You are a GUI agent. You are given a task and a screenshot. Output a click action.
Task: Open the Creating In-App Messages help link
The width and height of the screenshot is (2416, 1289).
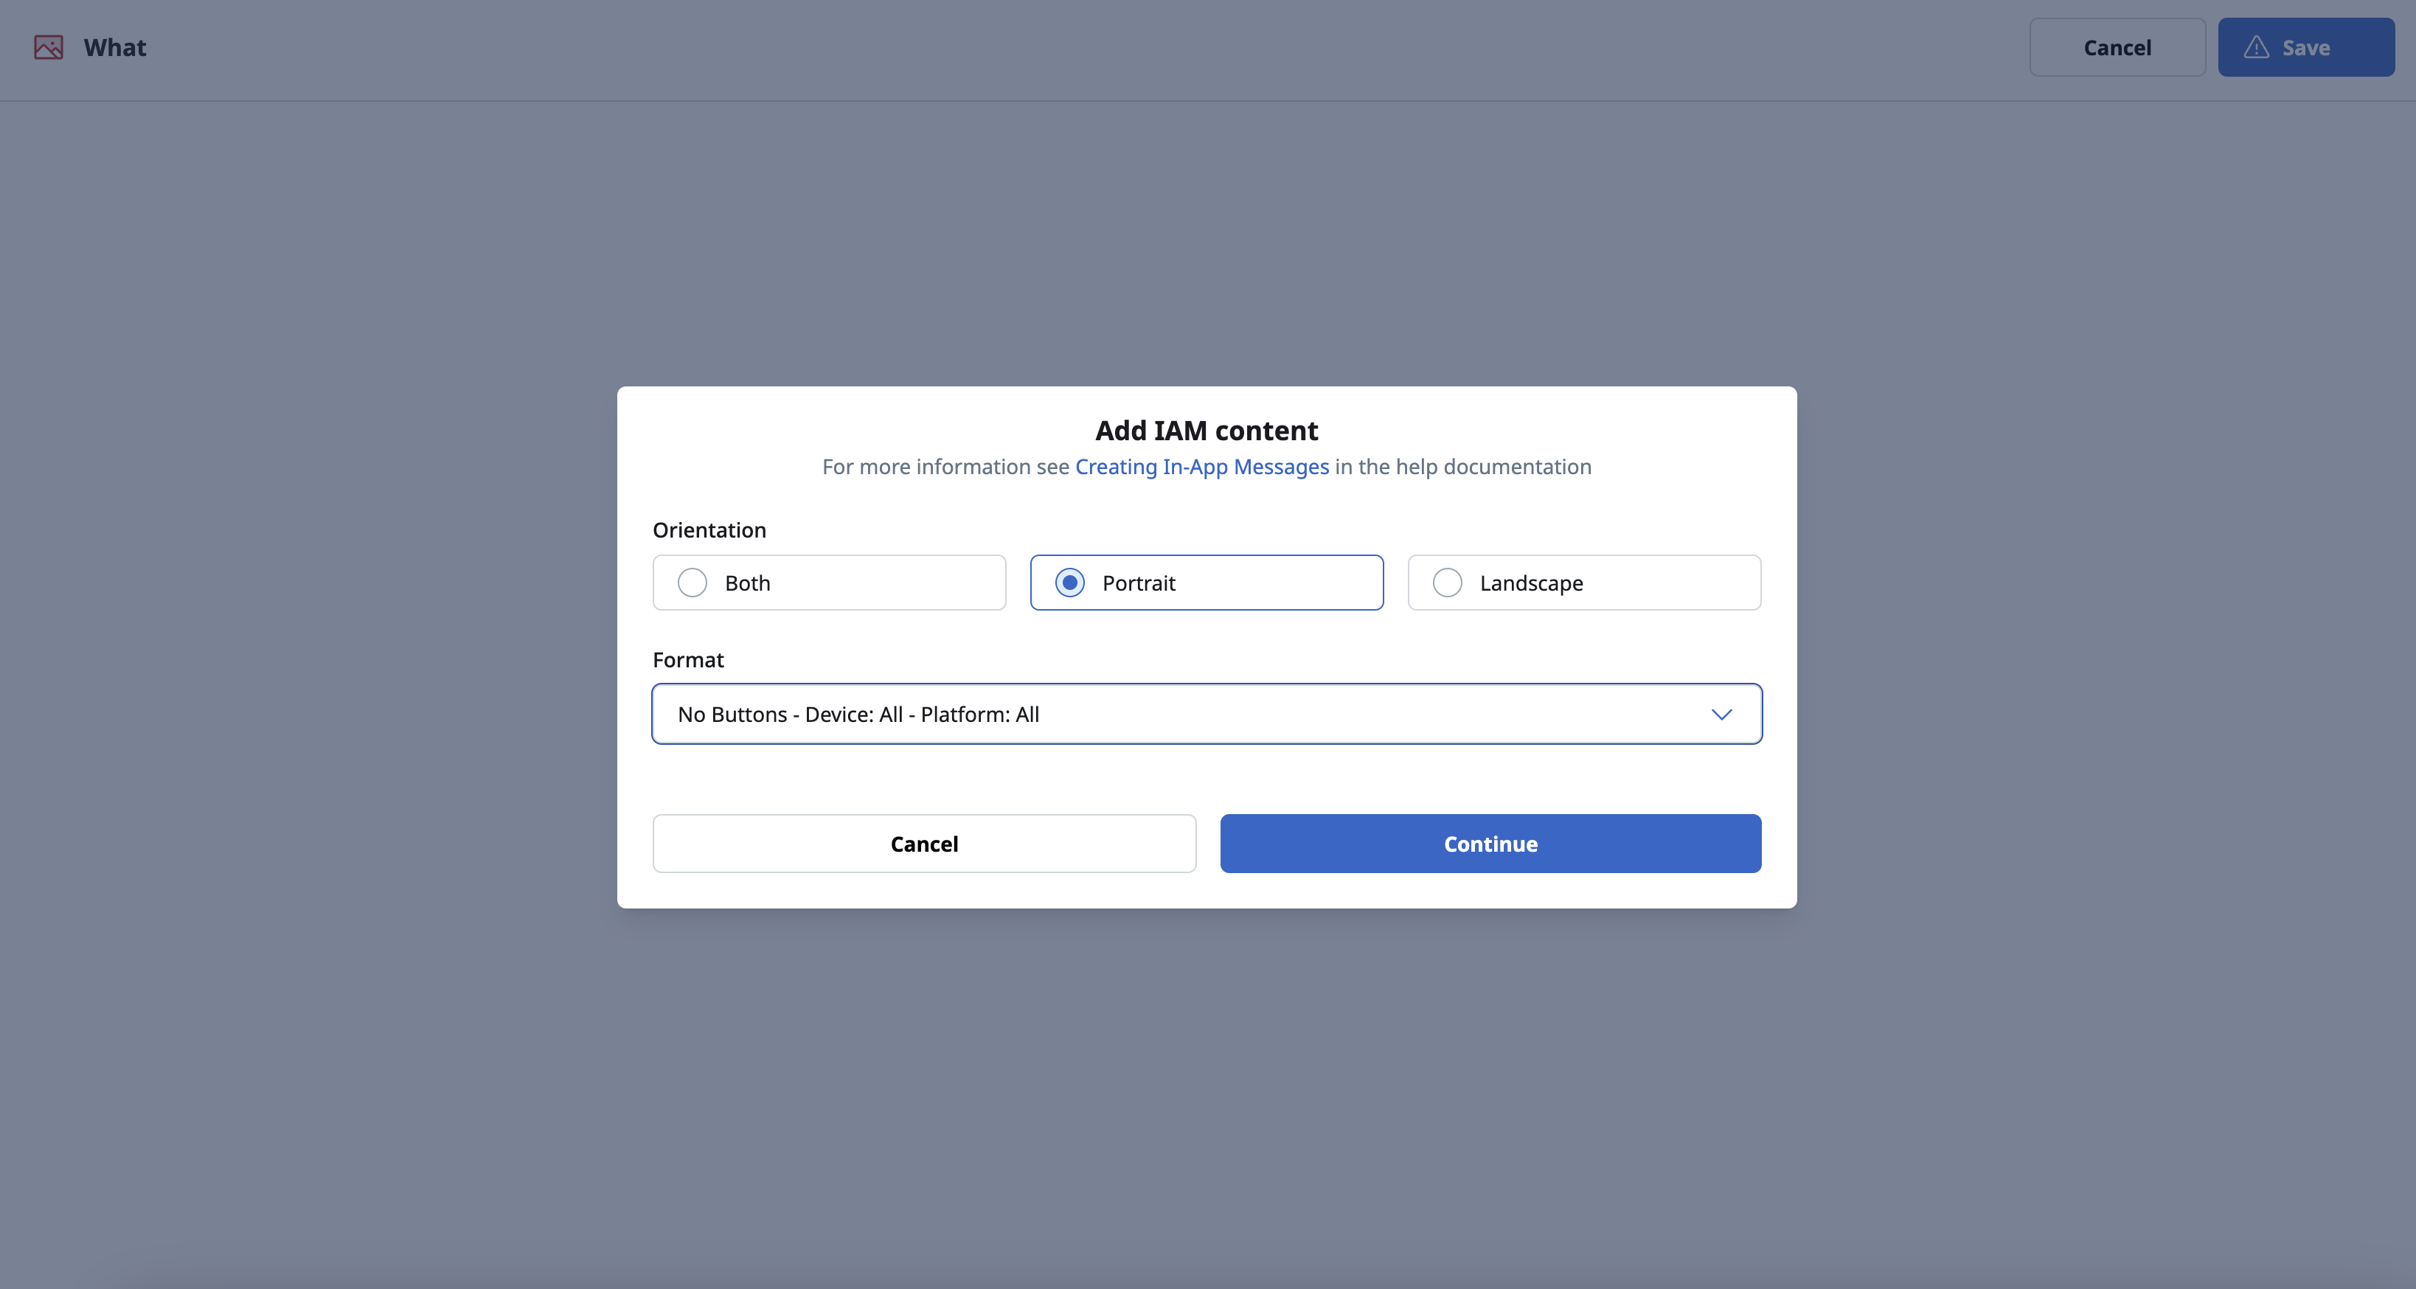1201,468
